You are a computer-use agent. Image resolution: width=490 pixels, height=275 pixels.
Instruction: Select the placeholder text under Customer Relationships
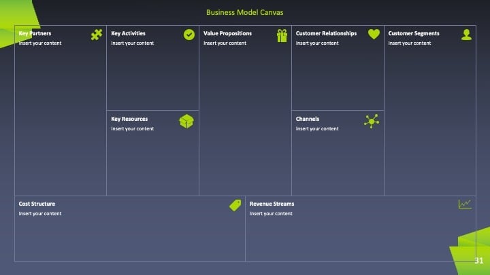click(x=317, y=43)
